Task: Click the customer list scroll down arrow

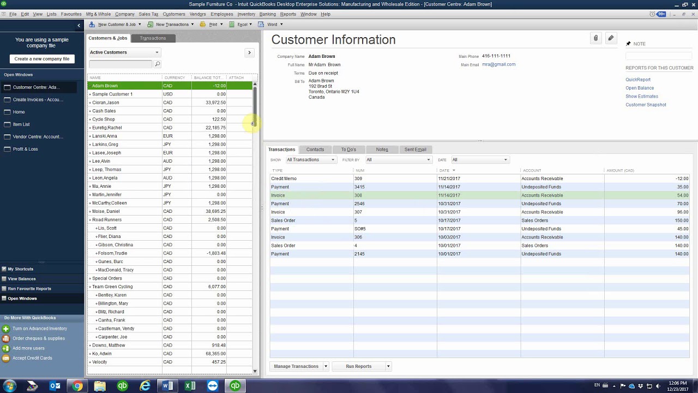Action: 255,371
